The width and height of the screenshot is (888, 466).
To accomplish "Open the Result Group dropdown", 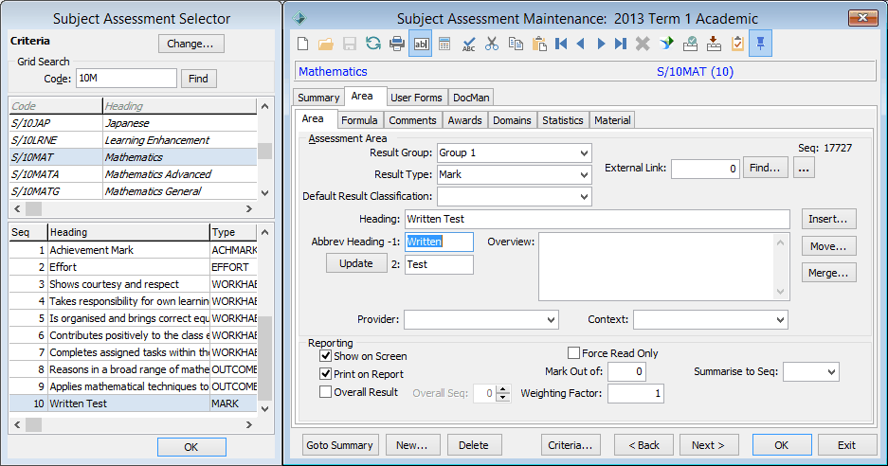I will click(x=584, y=152).
